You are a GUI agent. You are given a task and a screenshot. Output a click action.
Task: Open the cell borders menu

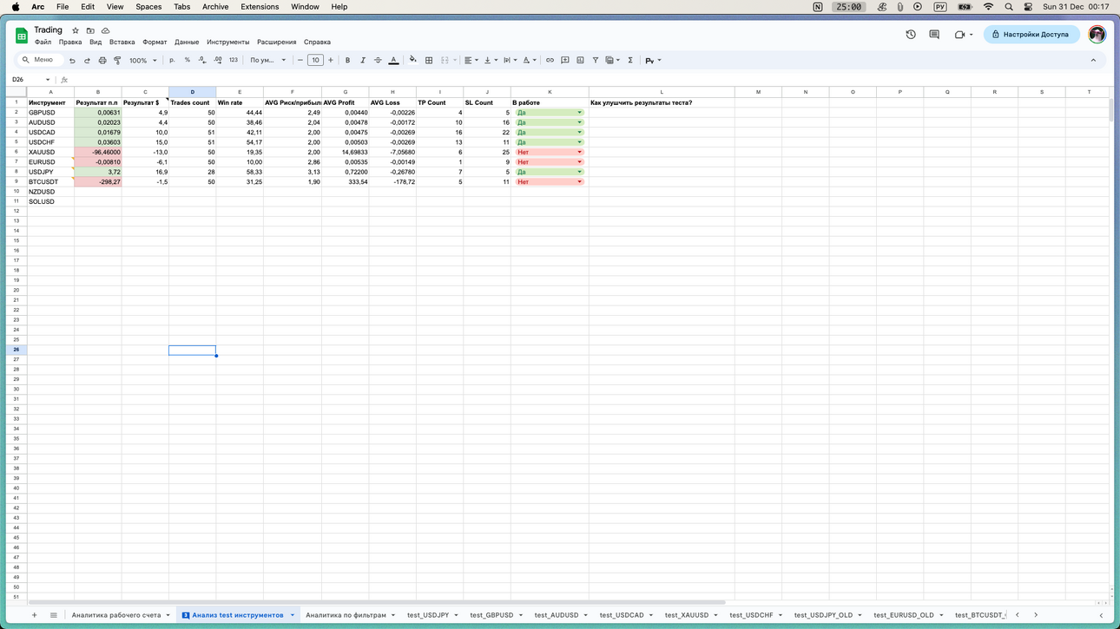click(x=429, y=61)
